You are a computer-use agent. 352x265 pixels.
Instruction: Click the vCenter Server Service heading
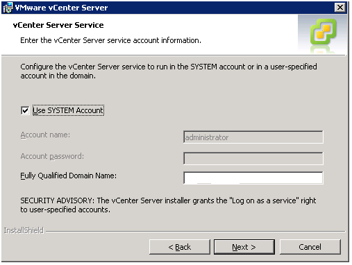[58, 25]
